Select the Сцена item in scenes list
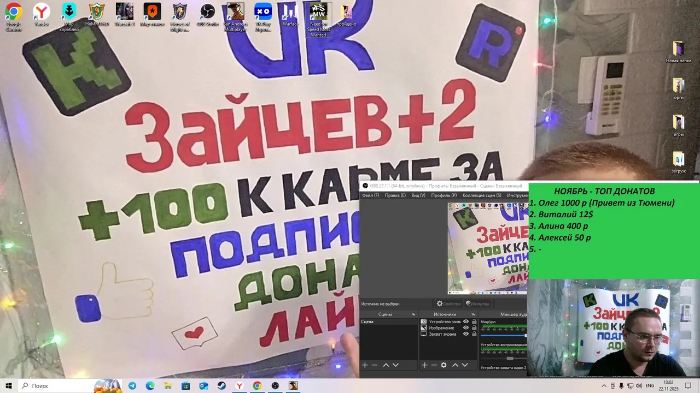 click(388, 321)
